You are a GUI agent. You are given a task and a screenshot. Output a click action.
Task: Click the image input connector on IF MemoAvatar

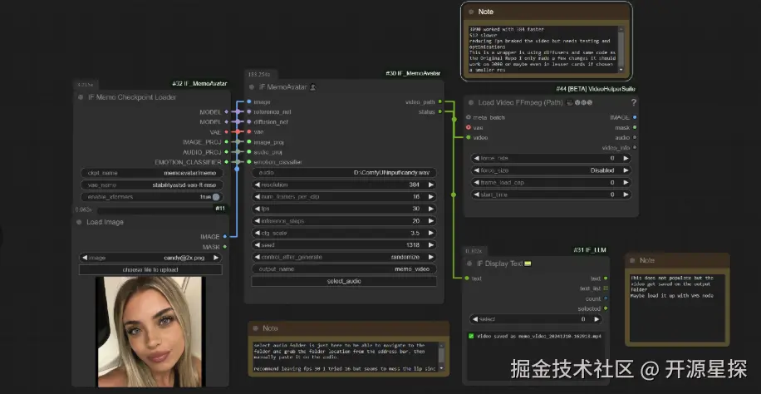(x=249, y=101)
